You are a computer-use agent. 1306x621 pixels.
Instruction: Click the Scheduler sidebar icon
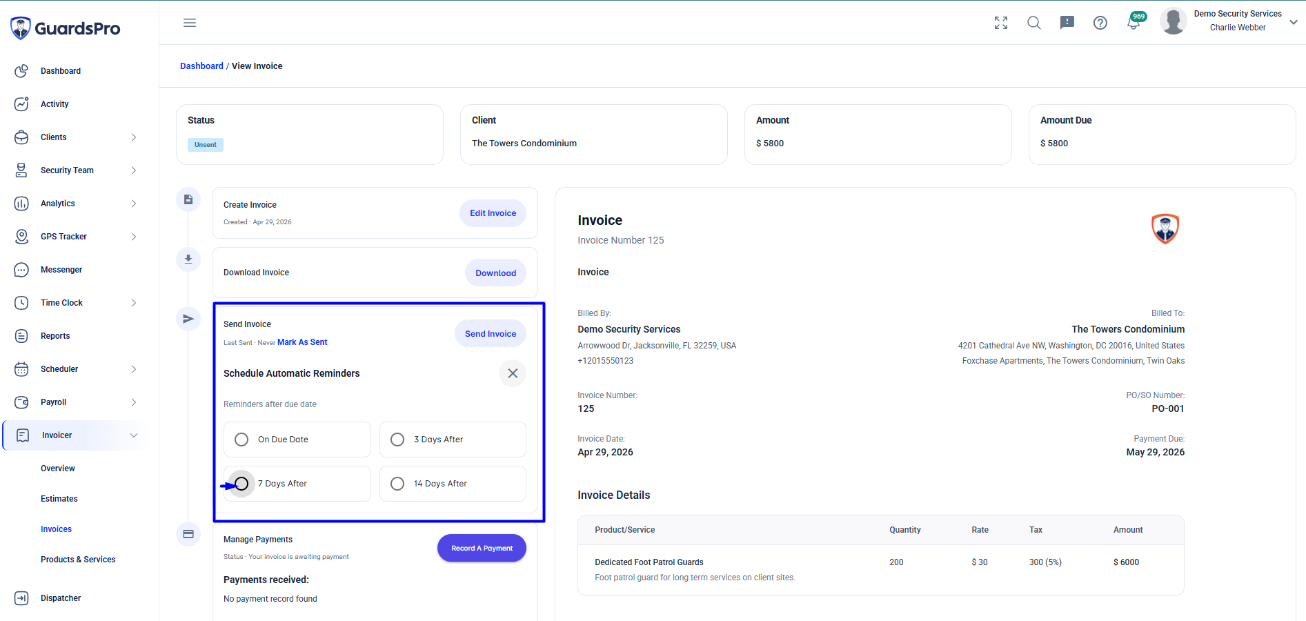(x=21, y=369)
